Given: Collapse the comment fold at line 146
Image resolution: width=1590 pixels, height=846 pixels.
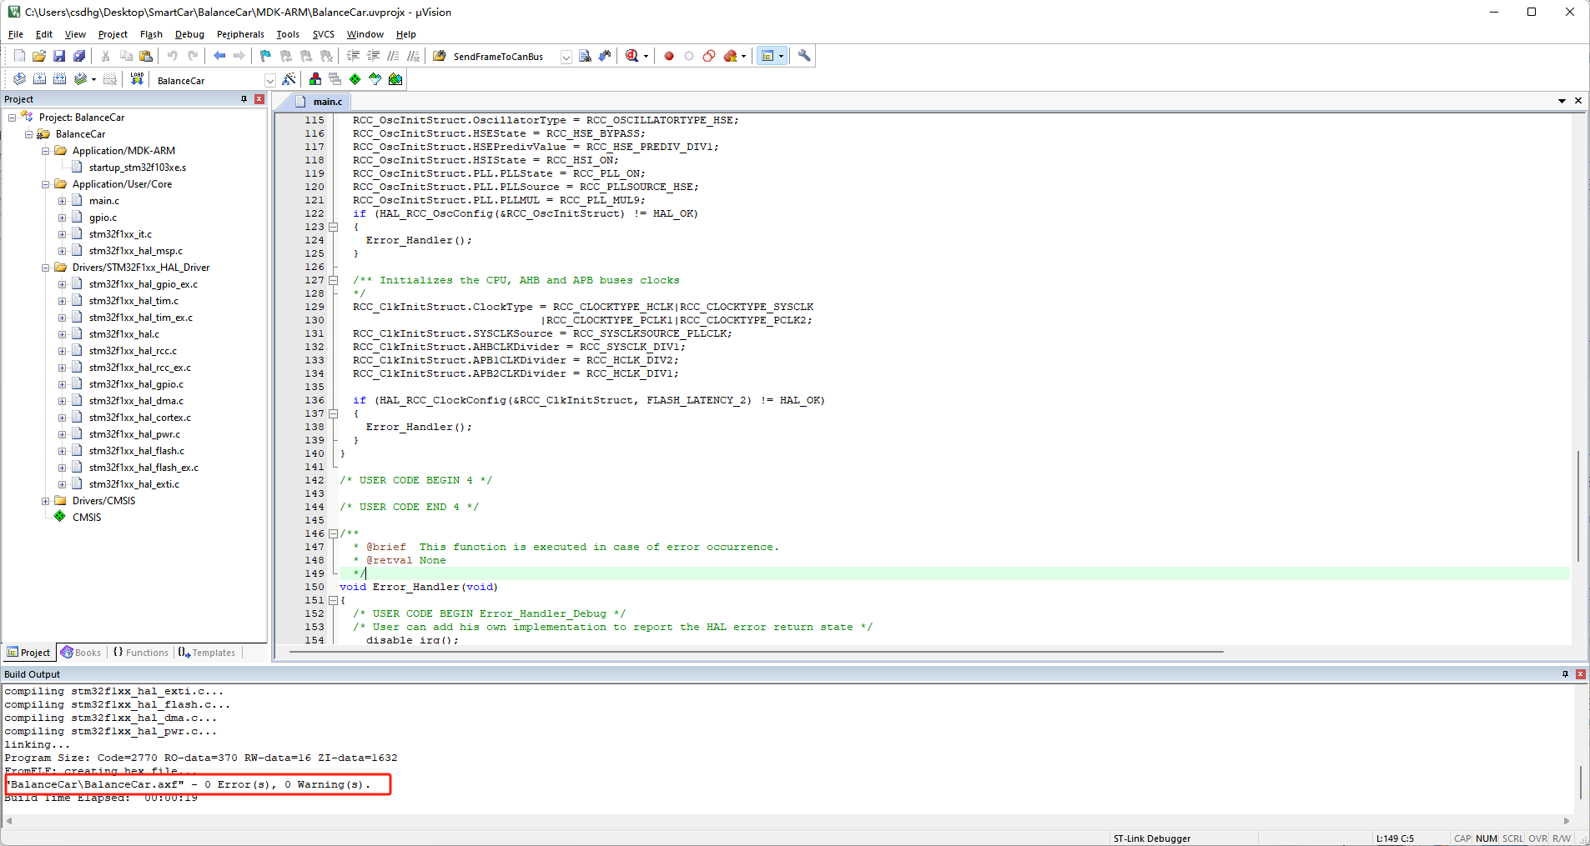Looking at the screenshot, I should tap(333, 533).
